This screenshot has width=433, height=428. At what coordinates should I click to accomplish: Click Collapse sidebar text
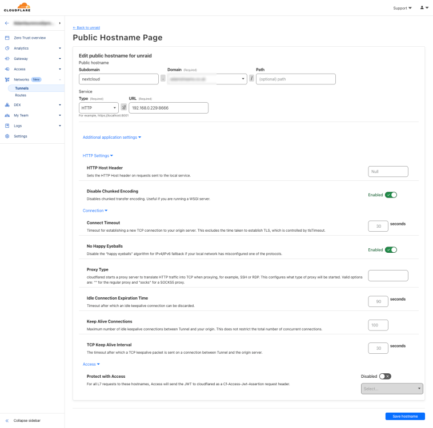[x=27, y=421]
